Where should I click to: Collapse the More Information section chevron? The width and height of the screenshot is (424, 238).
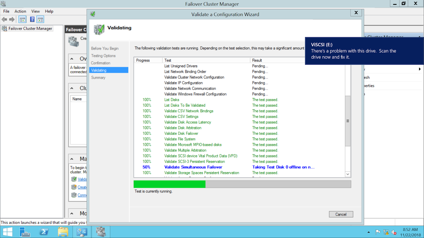[x=72, y=213]
